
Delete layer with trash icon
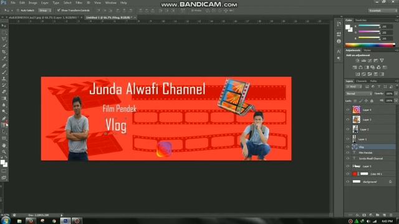pos(391,215)
